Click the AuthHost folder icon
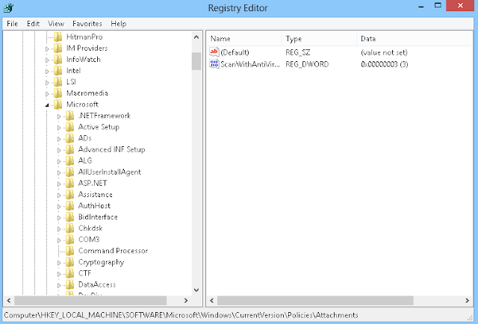Screen dimensions: 478x324 pyautogui.click(x=69, y=206)
